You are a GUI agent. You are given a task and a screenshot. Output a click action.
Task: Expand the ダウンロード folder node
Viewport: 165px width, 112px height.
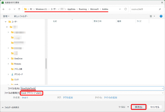[8, 74]
